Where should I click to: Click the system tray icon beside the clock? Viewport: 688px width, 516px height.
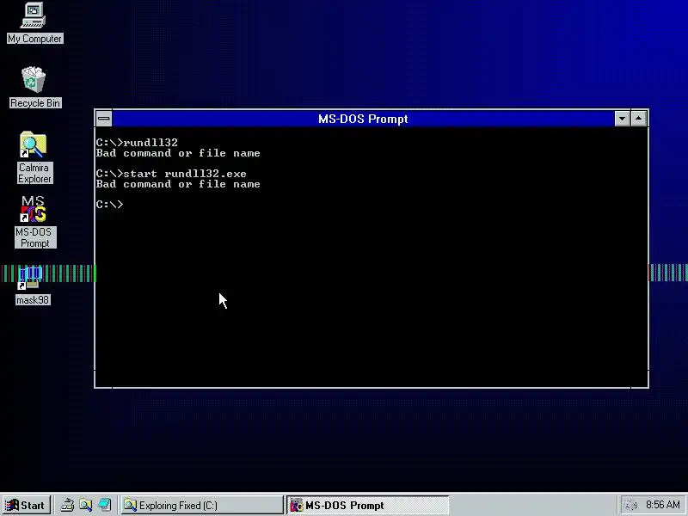click(x=630, y=505)
